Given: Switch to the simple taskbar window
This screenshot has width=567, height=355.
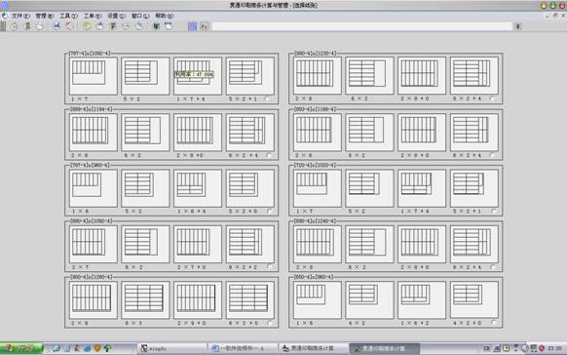Looking at the screenshot, I should pos(171,348).
